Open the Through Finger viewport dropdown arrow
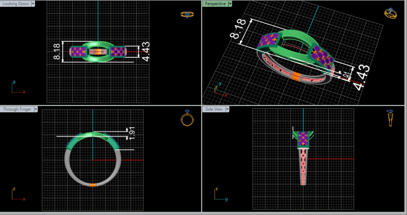Viewport: 407px width, 215px height. (x=35, y=109)
